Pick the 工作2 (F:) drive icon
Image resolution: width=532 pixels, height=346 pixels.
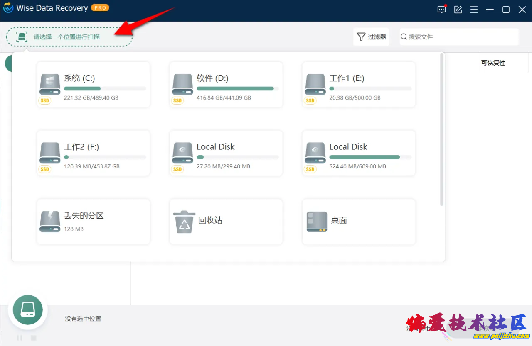[50, 153]
